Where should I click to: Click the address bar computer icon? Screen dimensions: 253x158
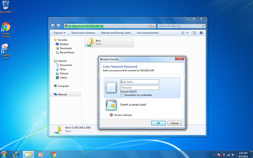(66, 26)
